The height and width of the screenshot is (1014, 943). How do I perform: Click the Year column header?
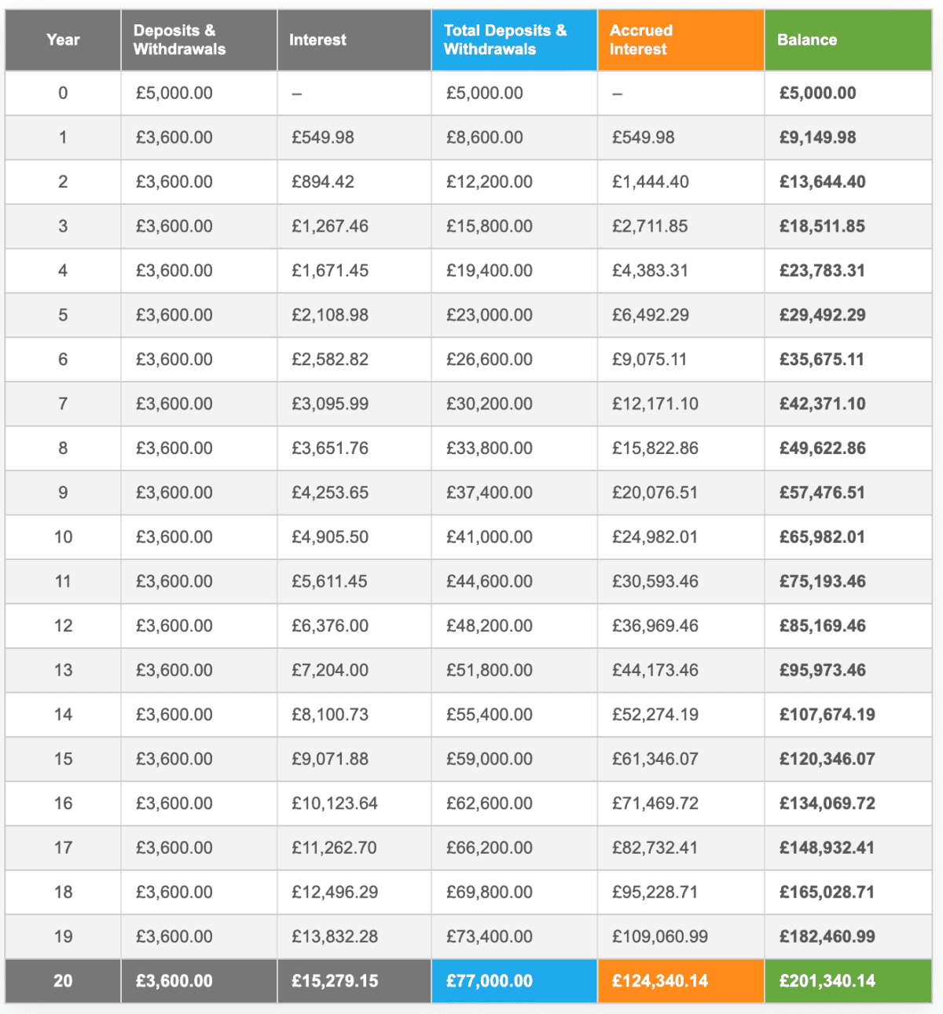tap(63, 40)
